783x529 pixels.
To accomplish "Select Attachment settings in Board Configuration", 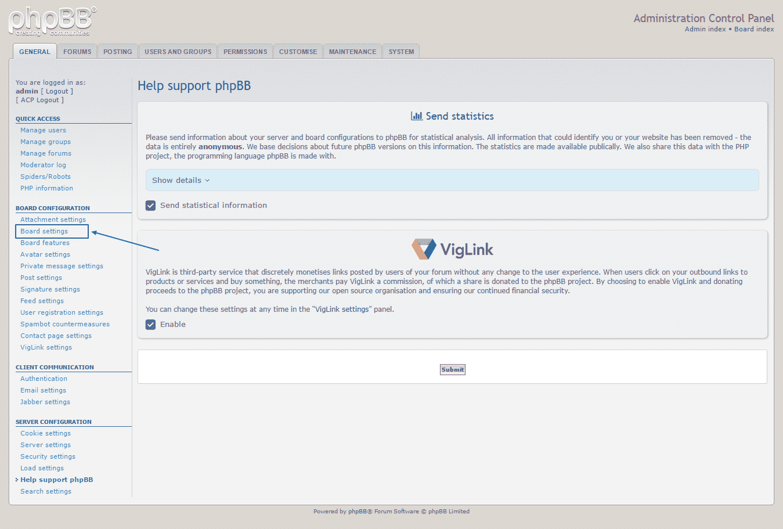I will 52,219.
